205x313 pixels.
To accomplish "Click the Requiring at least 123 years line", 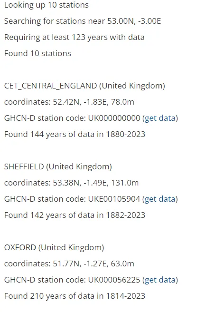I will click(75, 37).
